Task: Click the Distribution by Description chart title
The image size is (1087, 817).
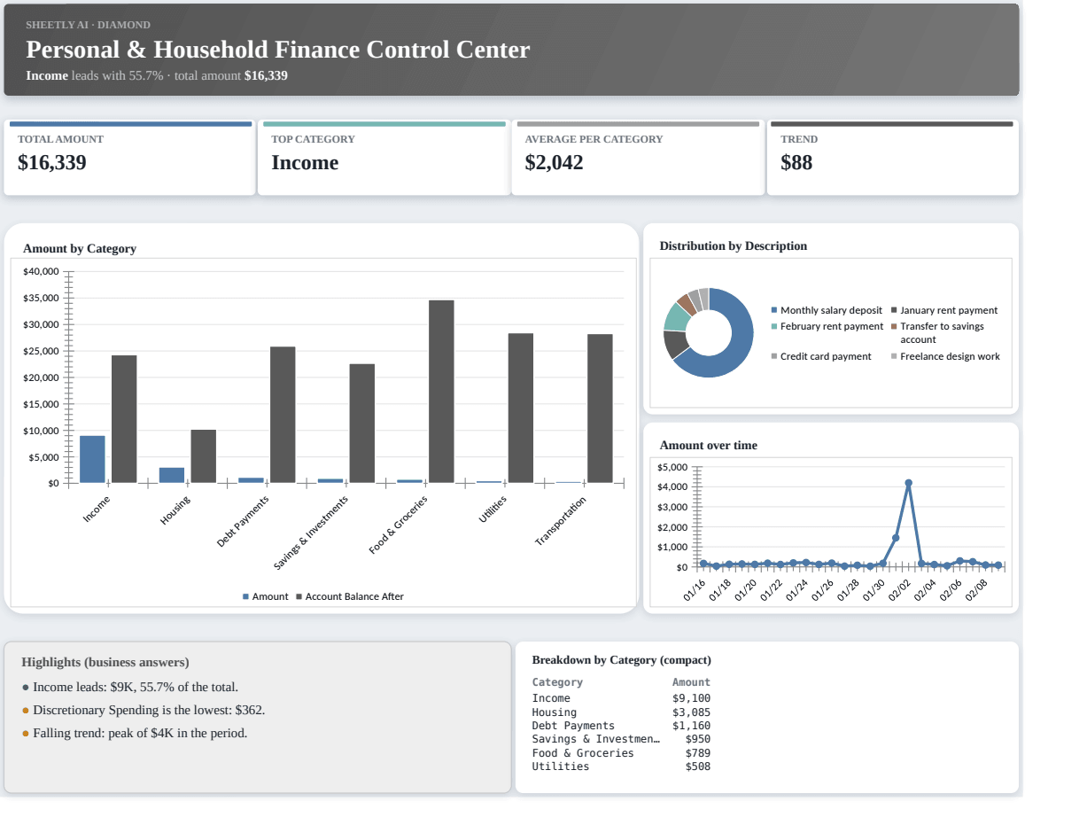Action: pos(733,245)
